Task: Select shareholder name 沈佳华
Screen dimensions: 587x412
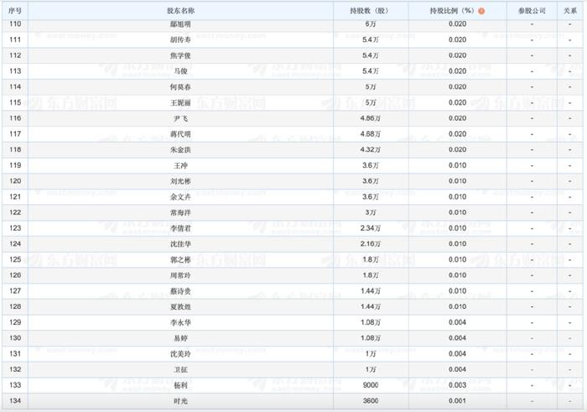Action: coord(180,243)
